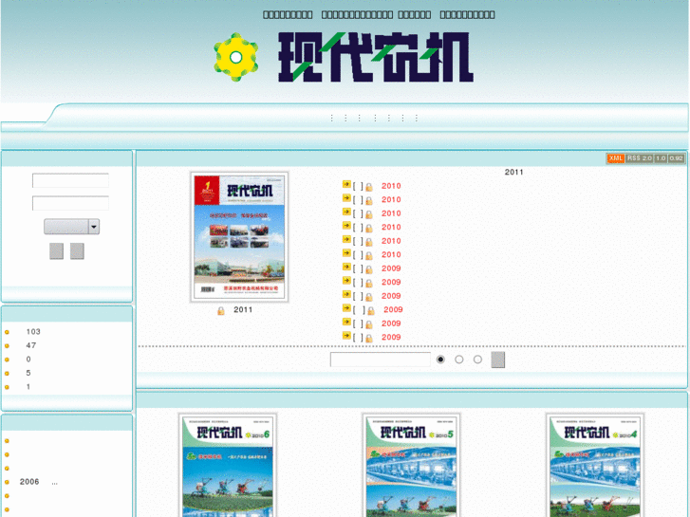Click the gray search submit button
The width and height of the screenshot is (690, 517).
(x=497, y=360)
